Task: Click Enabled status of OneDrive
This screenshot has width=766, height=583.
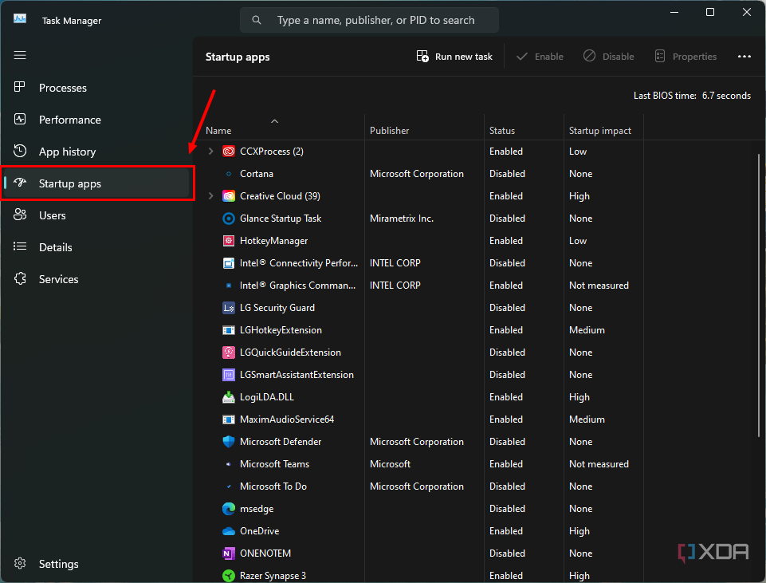Action: (506, 531)
